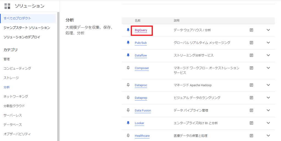Click the ソリューション grid logo icon
Screen dimensions: 281x141
point(7,6)
